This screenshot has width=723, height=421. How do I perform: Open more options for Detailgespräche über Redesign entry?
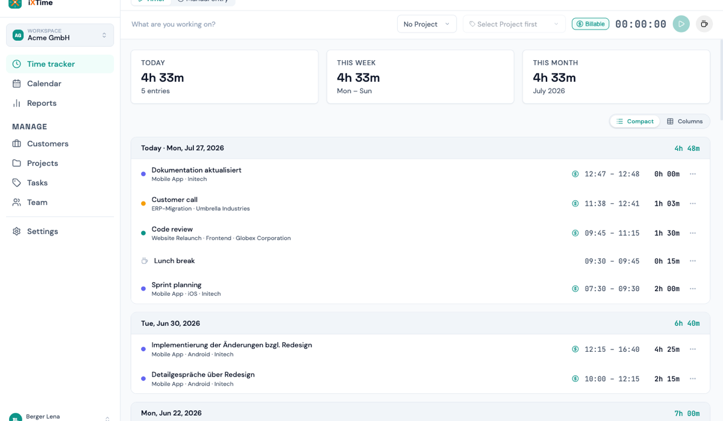click(x=693, y=379)
